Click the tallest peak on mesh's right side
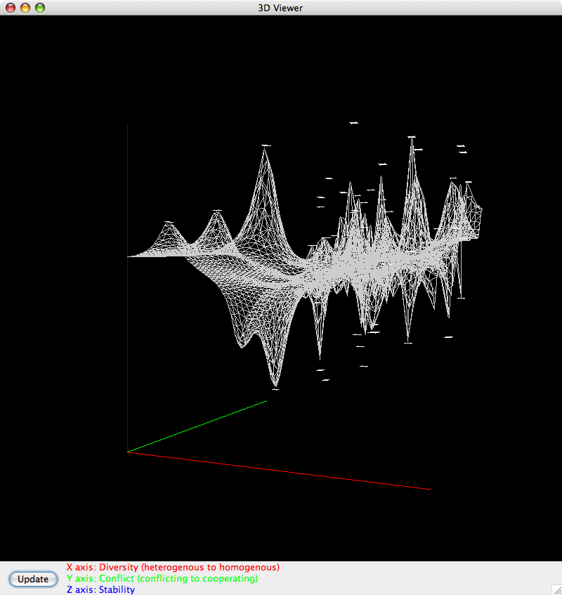Image resolution: width=562 pixels, height=595 pixels. click(412, 139)
